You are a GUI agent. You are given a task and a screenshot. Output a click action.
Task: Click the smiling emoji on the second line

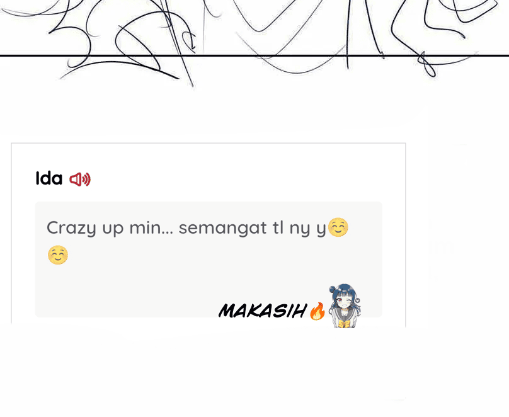58,255
